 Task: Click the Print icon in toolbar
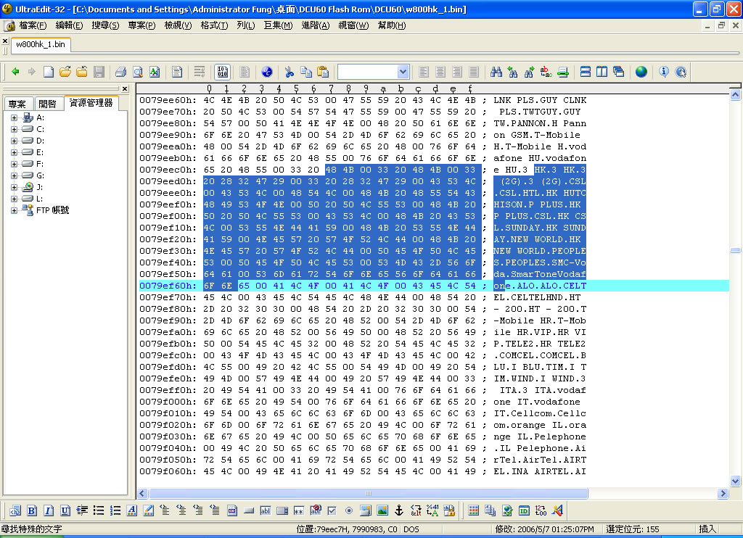point(120,72)
